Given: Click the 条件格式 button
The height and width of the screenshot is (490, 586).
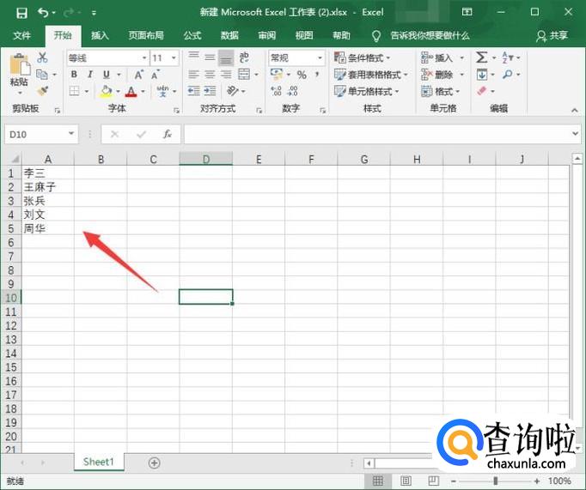Looking at the screenshot, I should click(365, 57).
